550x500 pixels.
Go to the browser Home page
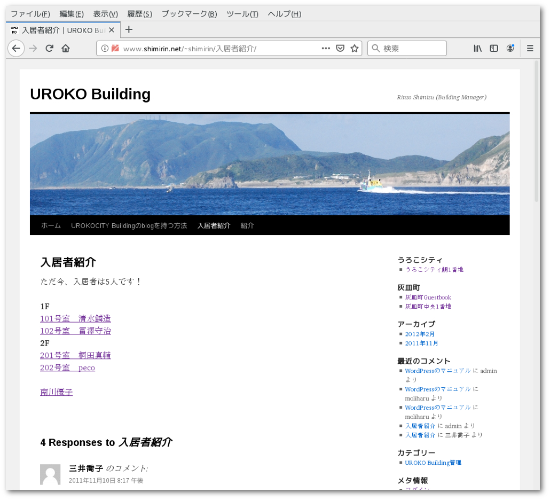[66, 48]
